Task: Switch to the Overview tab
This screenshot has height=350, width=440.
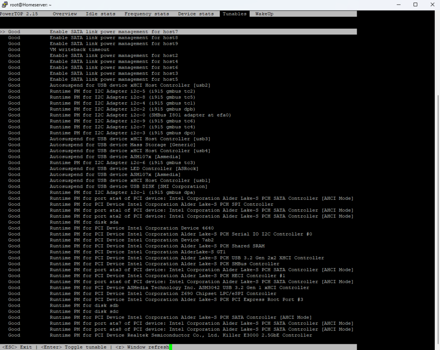Action: [x=65, y=14]
